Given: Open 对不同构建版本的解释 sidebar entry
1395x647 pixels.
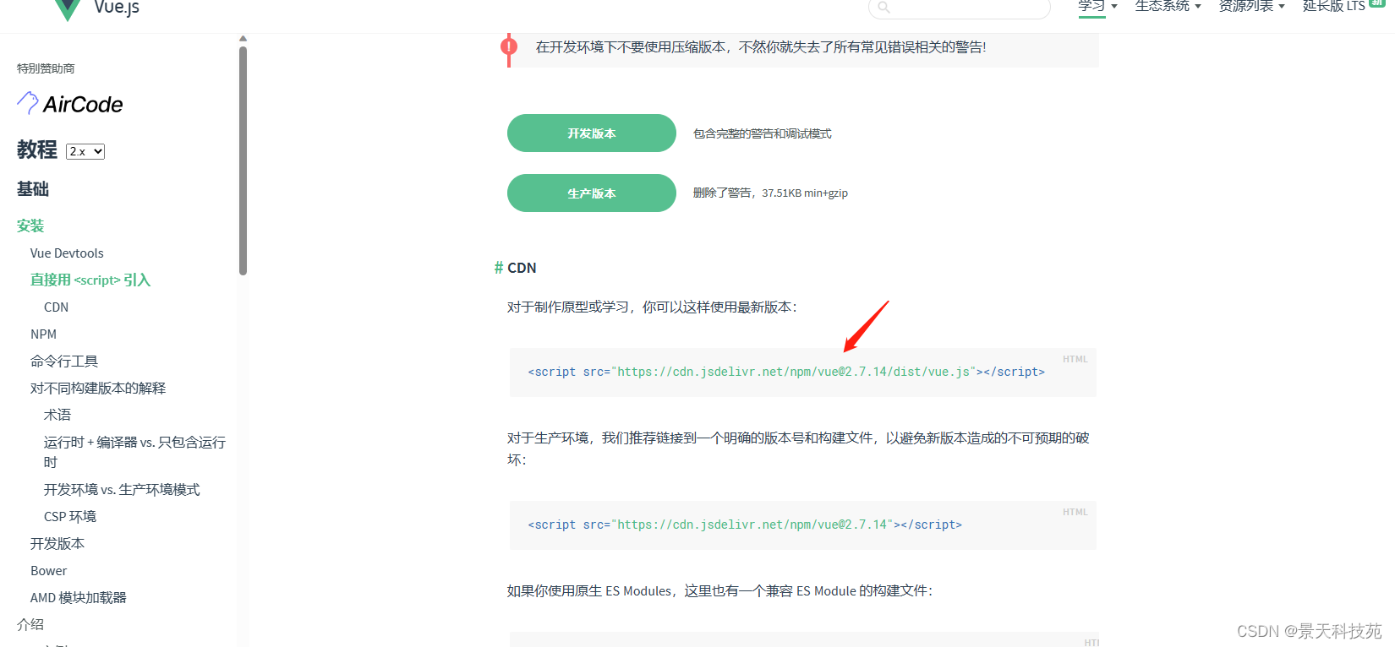Looking at the screenshot, I should click(x=98, y=389).
